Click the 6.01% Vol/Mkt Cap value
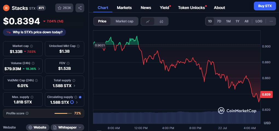 [23, 86]
